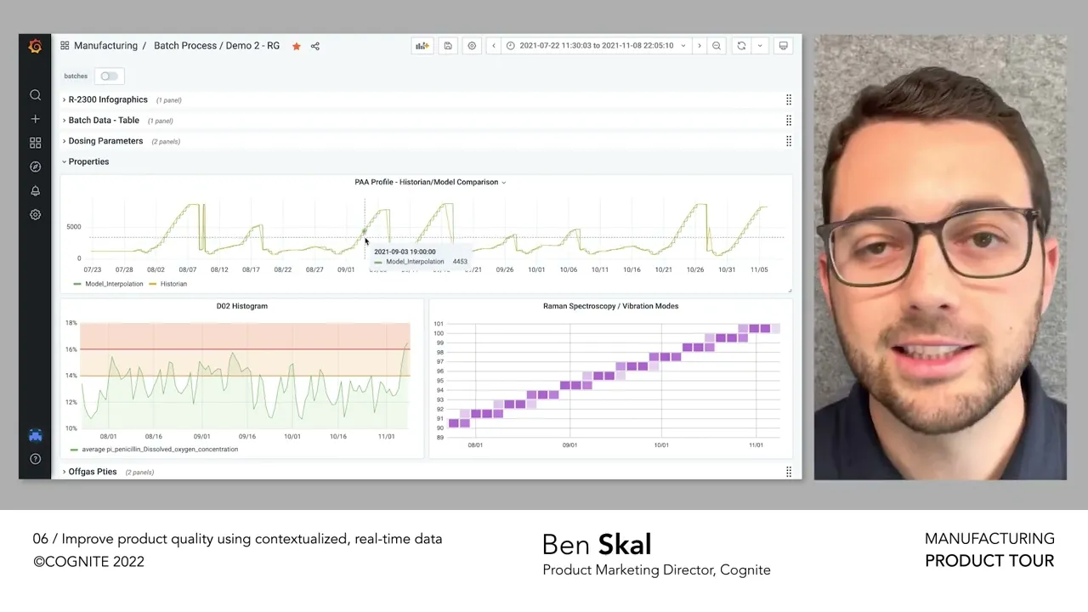Screen dimensions: 1088x612
Task: Open the time range picker
Action: 595,46
